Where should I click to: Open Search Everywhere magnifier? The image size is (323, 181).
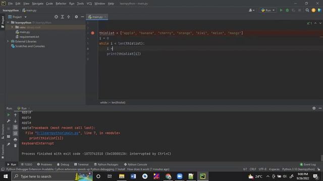pos(307,10)
